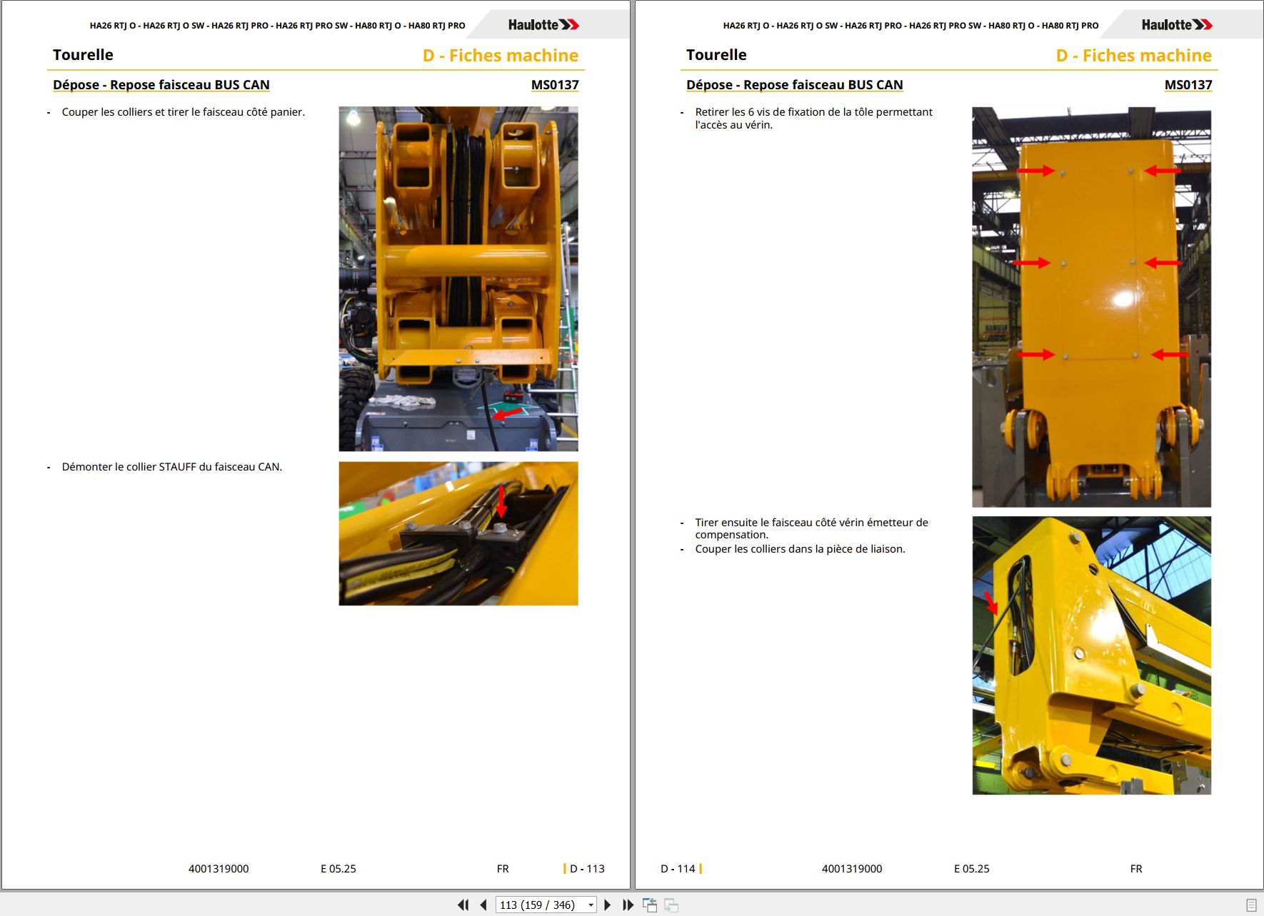Click the yellow cover plate six-screws photo
Viewport: 1264px width, 916px height.
(x=1091, y=307)
